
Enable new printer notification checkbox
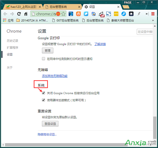click(x=43, y=59)
